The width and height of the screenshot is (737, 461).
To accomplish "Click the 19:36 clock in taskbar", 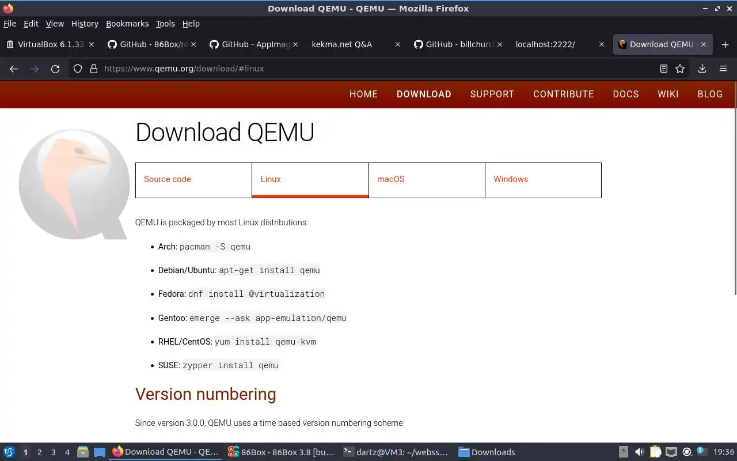I will tap(724, 452).
